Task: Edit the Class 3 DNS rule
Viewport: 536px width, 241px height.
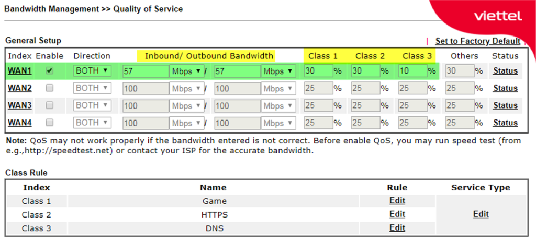Action: 397,227
